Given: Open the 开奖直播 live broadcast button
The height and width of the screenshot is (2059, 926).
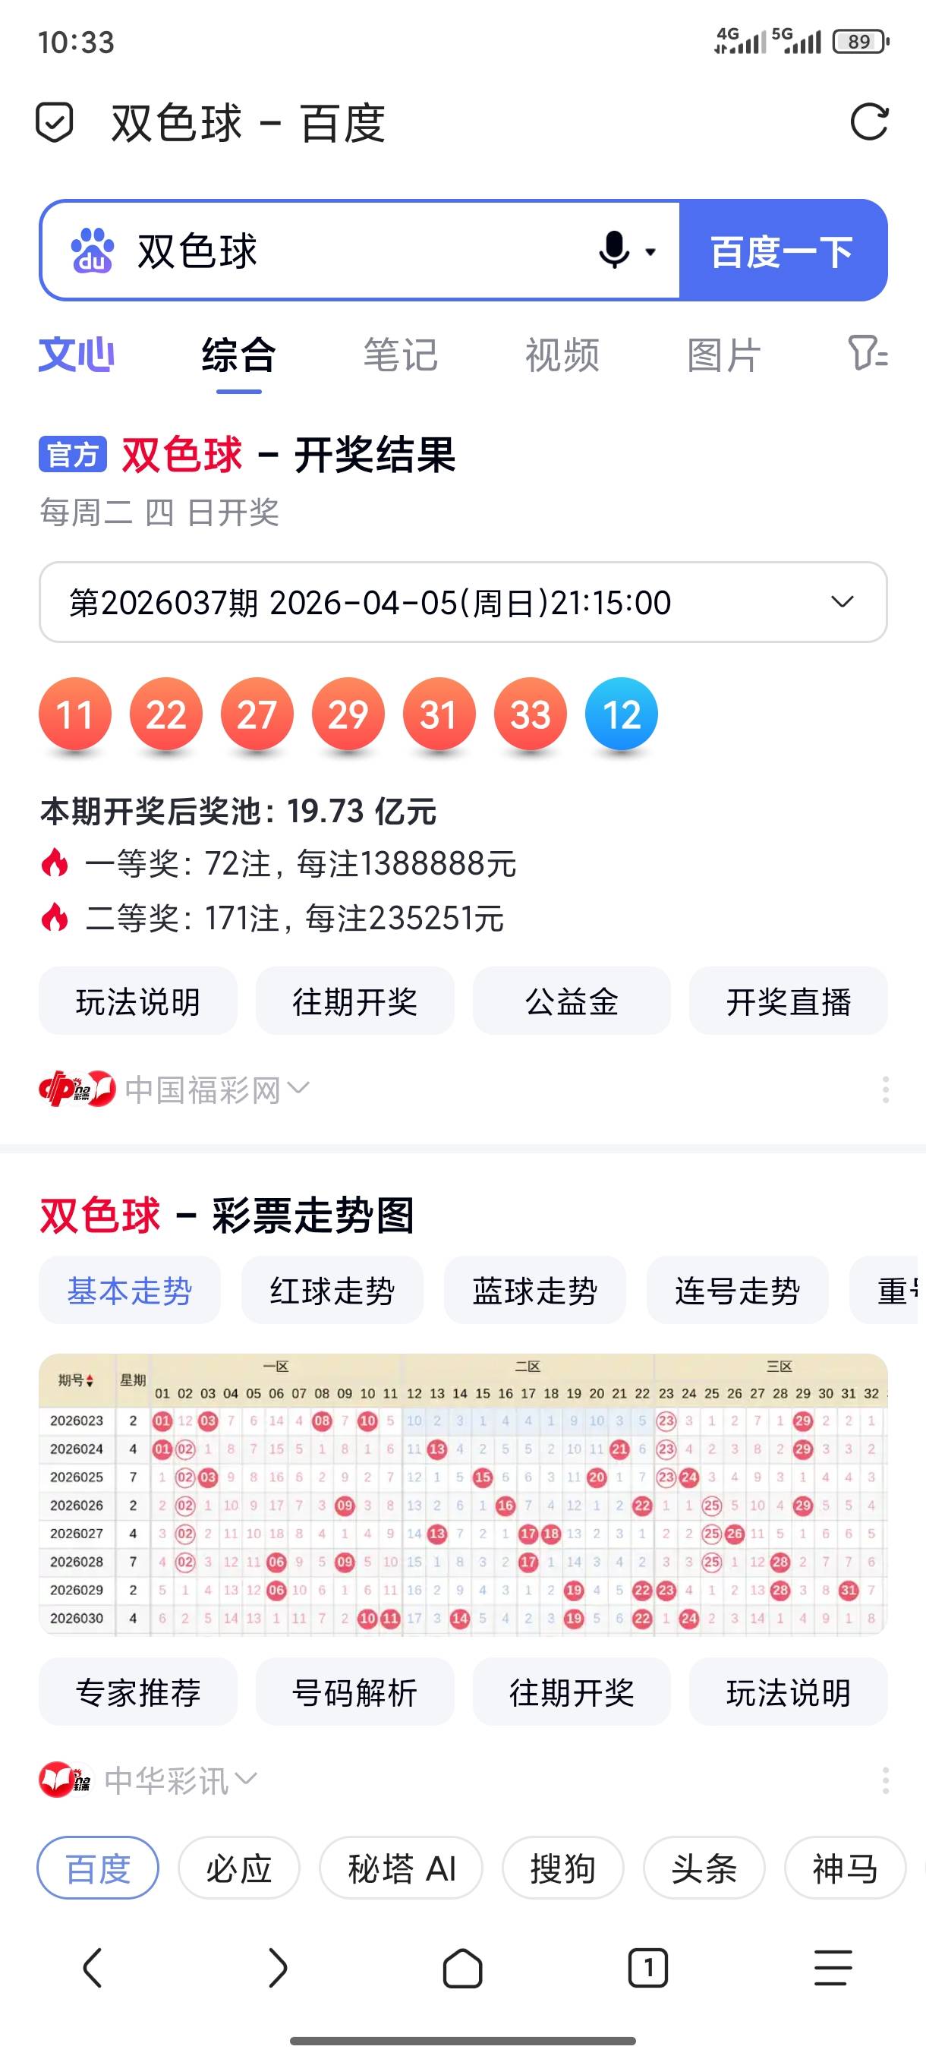Looking at the screenshot, I should [x=789, y=1001].
